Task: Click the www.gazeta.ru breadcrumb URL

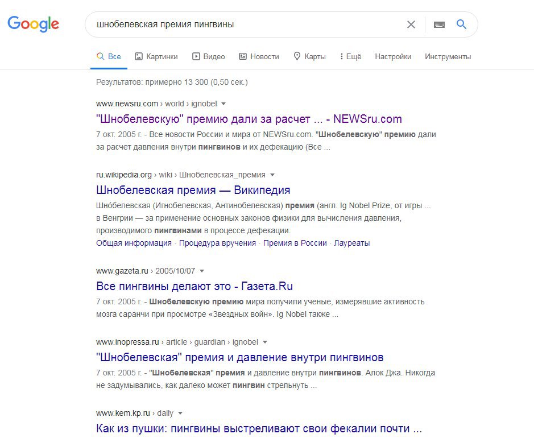Action: [x=122, y=271]
